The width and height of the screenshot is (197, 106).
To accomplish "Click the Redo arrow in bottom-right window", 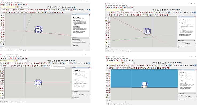I will pos(127,60).
